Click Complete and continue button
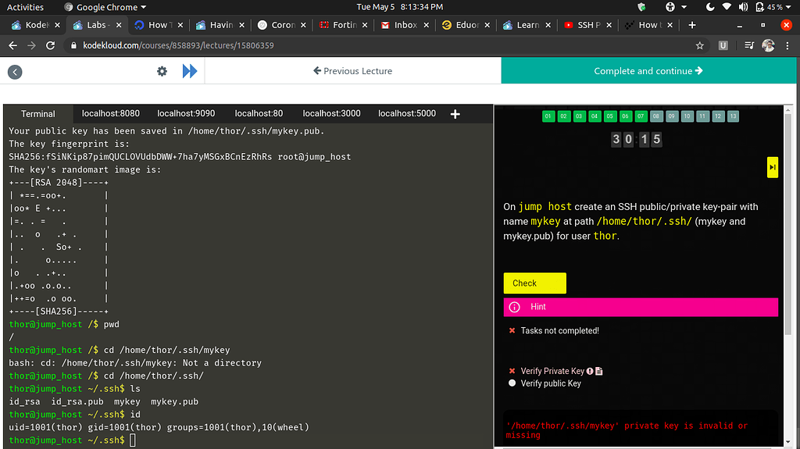 pyautogui.click(x=648, y=71)
